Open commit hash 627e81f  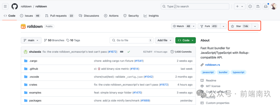[148, 52]
